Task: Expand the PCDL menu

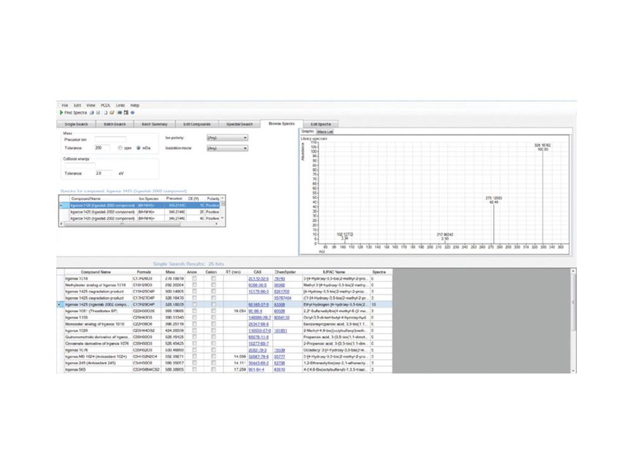Action: (104, 106)
